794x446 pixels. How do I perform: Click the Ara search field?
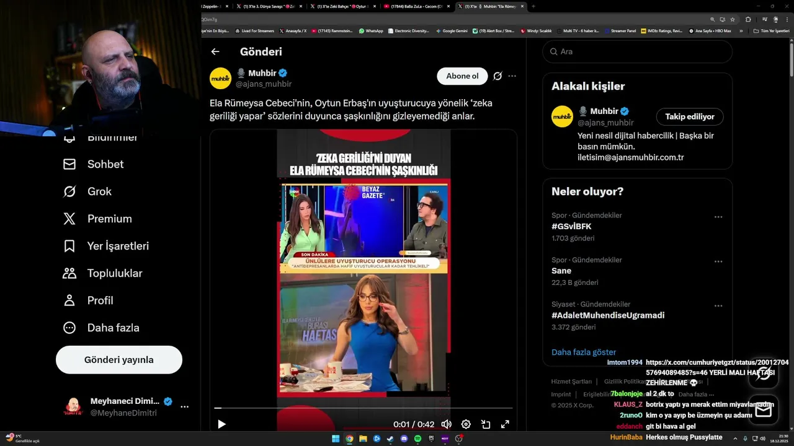point(637,51)
